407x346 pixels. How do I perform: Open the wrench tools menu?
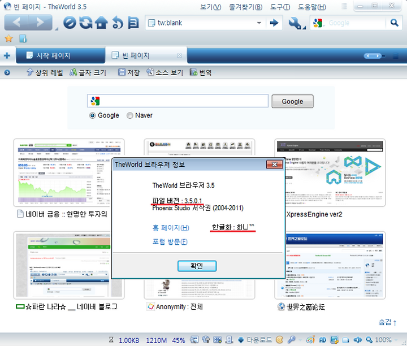pos(296,23)
